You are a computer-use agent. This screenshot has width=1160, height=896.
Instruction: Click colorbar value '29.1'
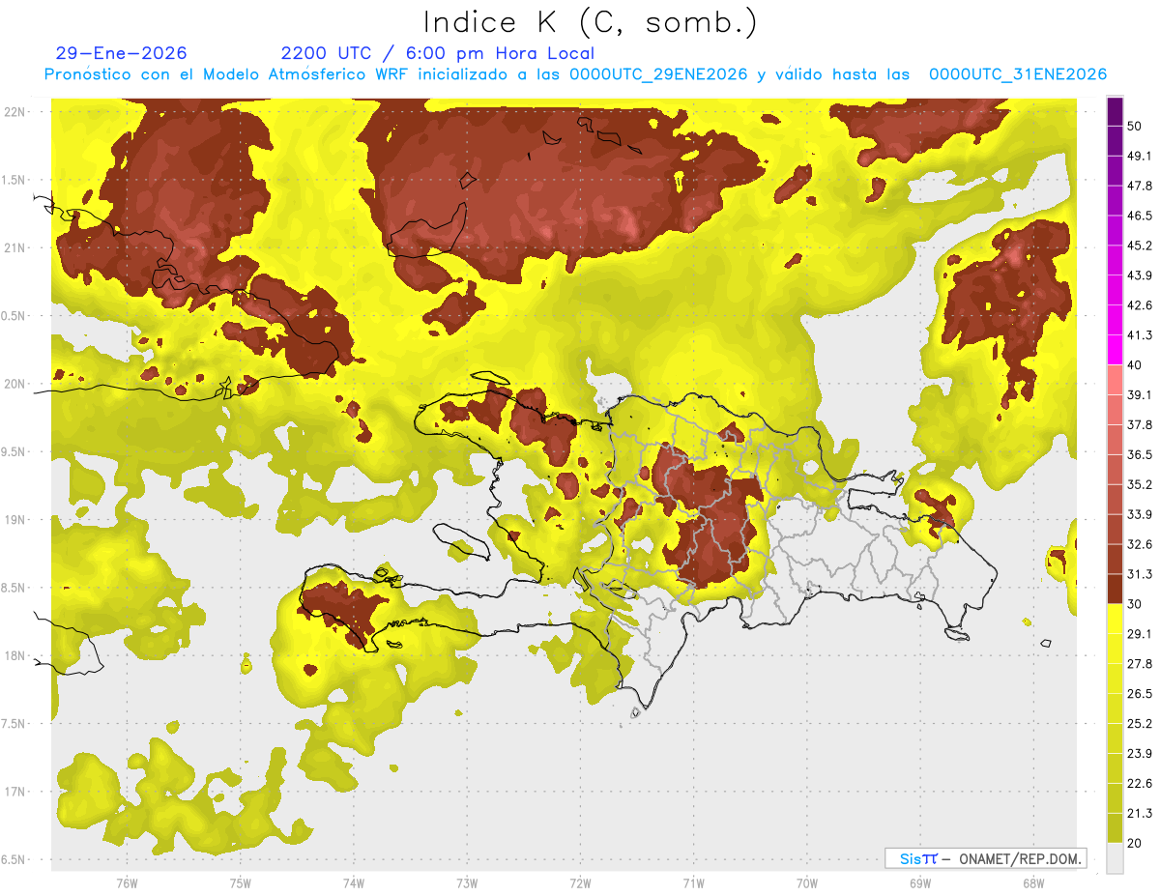click(1140, 634)
